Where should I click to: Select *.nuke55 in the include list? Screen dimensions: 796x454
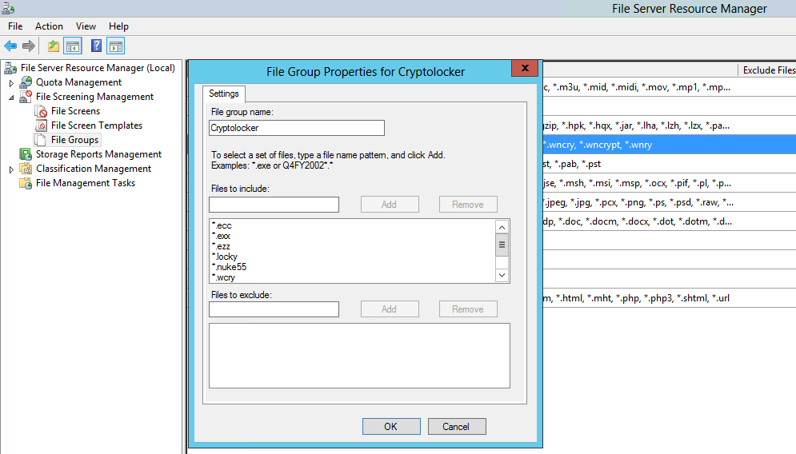pyautogui.click(x=229, y=267)
